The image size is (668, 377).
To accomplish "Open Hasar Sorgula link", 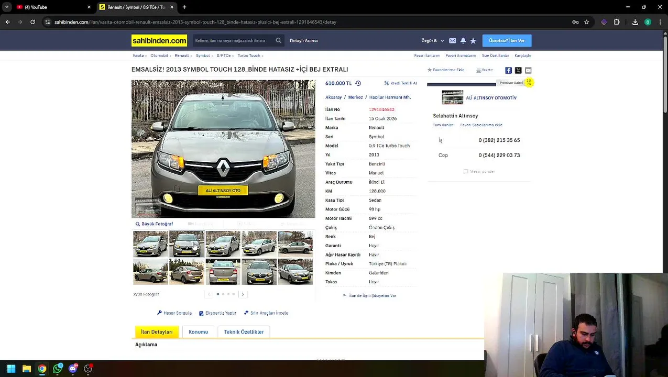I will 174,313.
